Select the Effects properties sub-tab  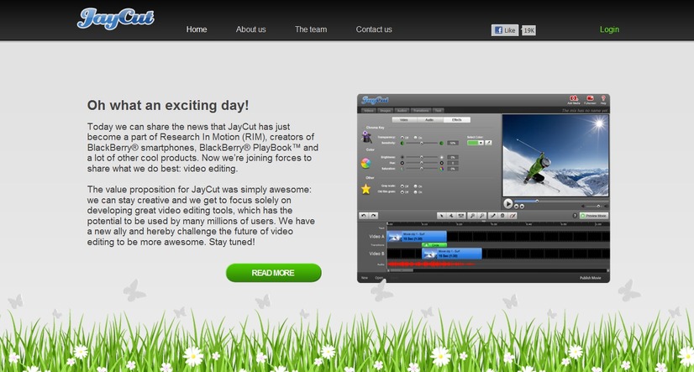click(x=457, y=120)
